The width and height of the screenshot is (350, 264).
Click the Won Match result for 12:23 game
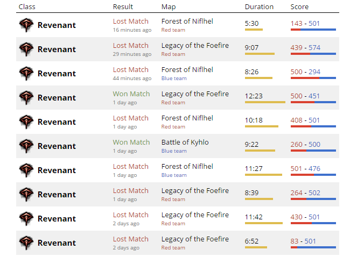[131, 94]
